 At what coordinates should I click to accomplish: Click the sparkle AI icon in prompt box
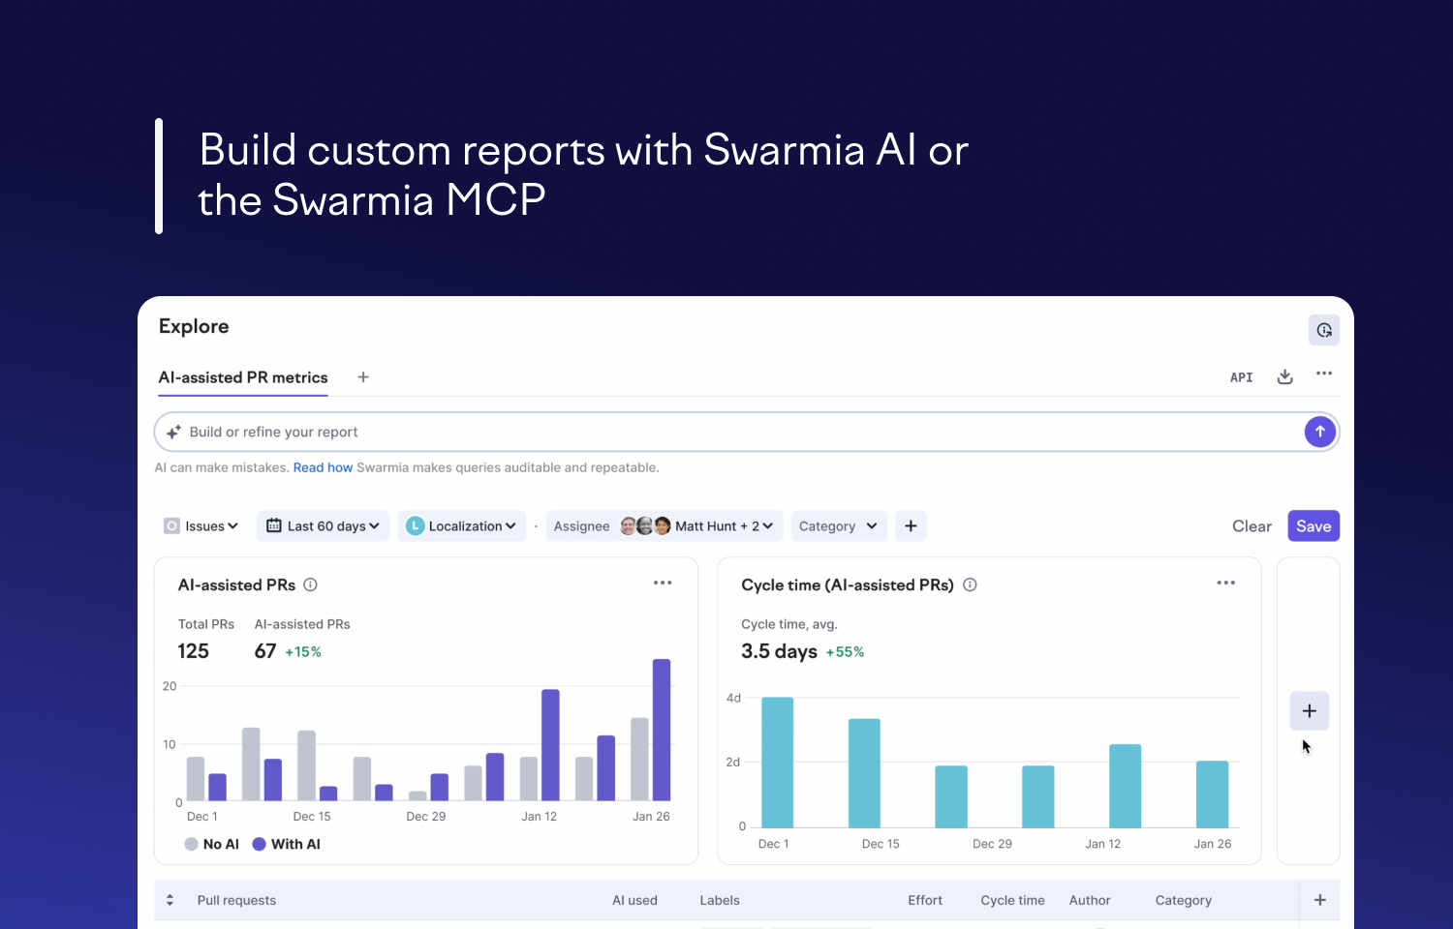173,433
